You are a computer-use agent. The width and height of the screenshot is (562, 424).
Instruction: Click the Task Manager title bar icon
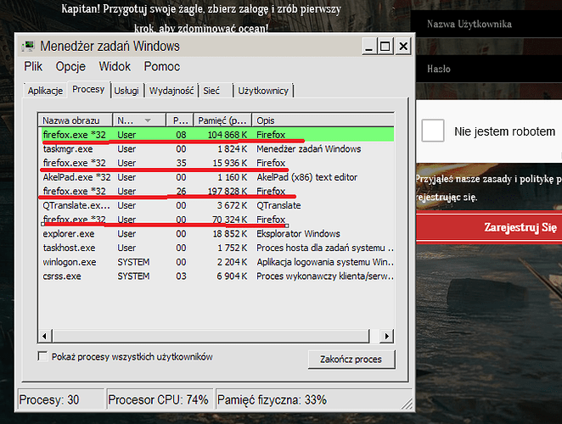pyautogui.click(x=28, y=46)
